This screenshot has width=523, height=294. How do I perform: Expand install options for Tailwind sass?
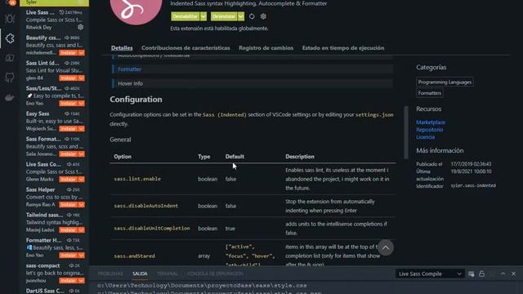click(x=82, y=230)
